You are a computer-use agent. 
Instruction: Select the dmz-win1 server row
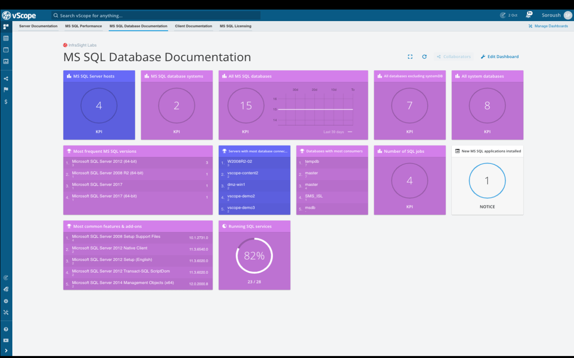pos(254,186)
